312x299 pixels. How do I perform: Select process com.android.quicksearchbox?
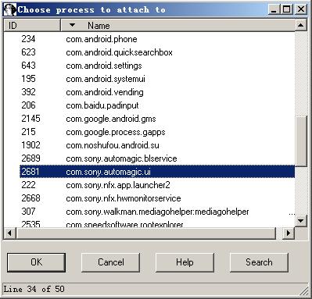coord(157,52)
